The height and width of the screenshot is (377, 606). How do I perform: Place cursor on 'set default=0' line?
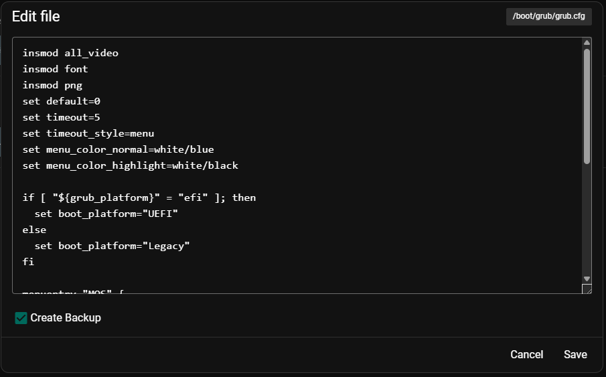click(x=62, y=101)
